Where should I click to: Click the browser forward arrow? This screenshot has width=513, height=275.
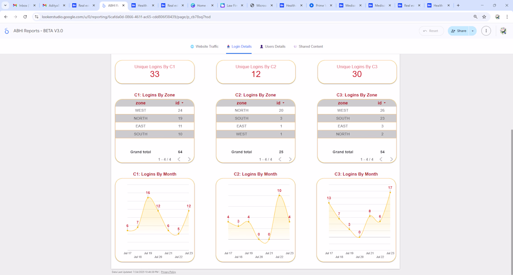click(15, 17)
